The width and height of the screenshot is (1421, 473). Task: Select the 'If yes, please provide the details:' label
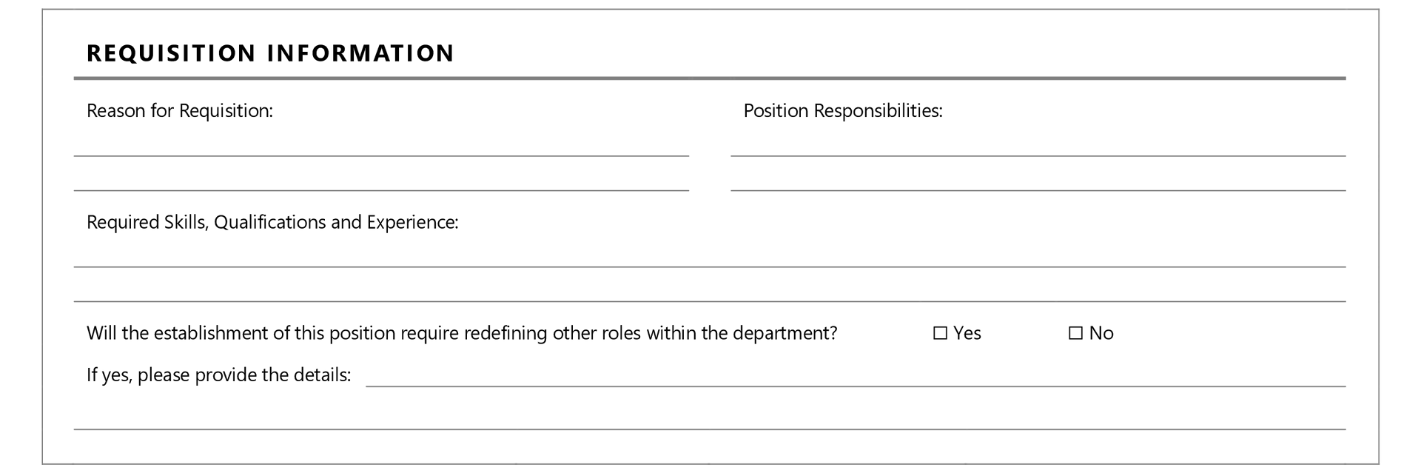tap(218, 375)
